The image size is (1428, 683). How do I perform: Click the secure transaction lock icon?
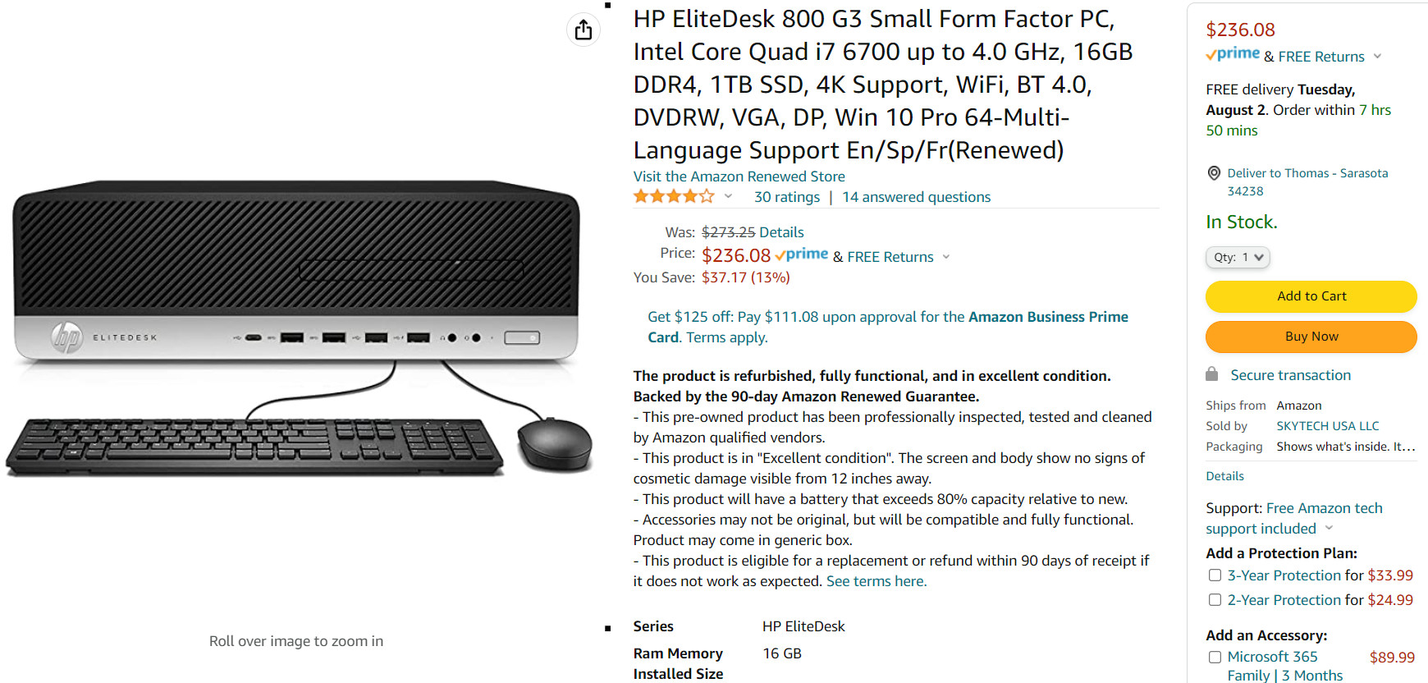pyautogui.click(x=1211, y=374)
